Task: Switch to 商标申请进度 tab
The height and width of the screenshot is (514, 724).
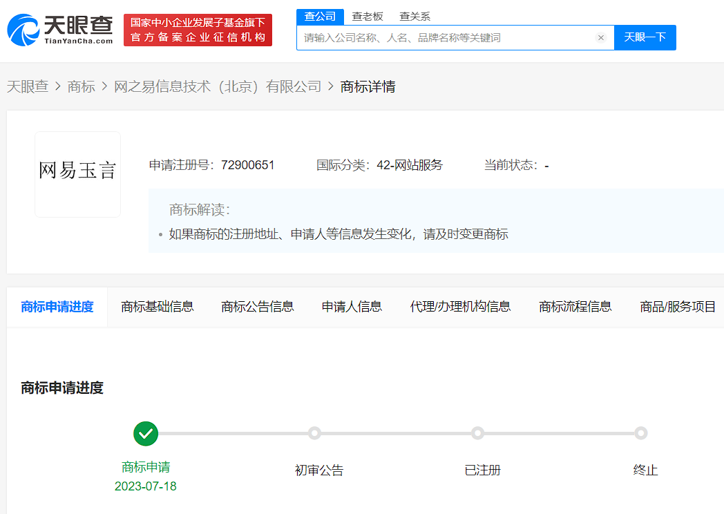Action: coord(57,307)
